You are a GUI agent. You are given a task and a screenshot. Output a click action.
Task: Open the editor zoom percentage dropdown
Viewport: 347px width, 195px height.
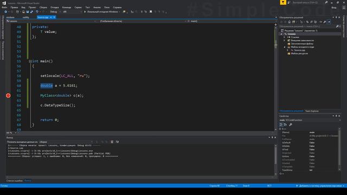pos(11,133)
